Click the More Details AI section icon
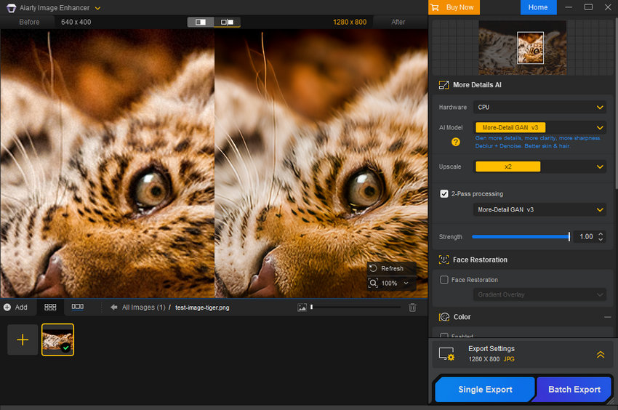The height and width of the screenshot is (410, 618). point(444,85)
